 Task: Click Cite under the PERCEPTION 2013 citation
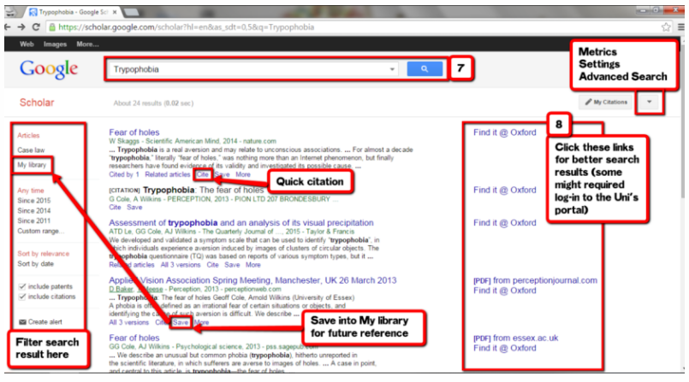pos(115,207)
